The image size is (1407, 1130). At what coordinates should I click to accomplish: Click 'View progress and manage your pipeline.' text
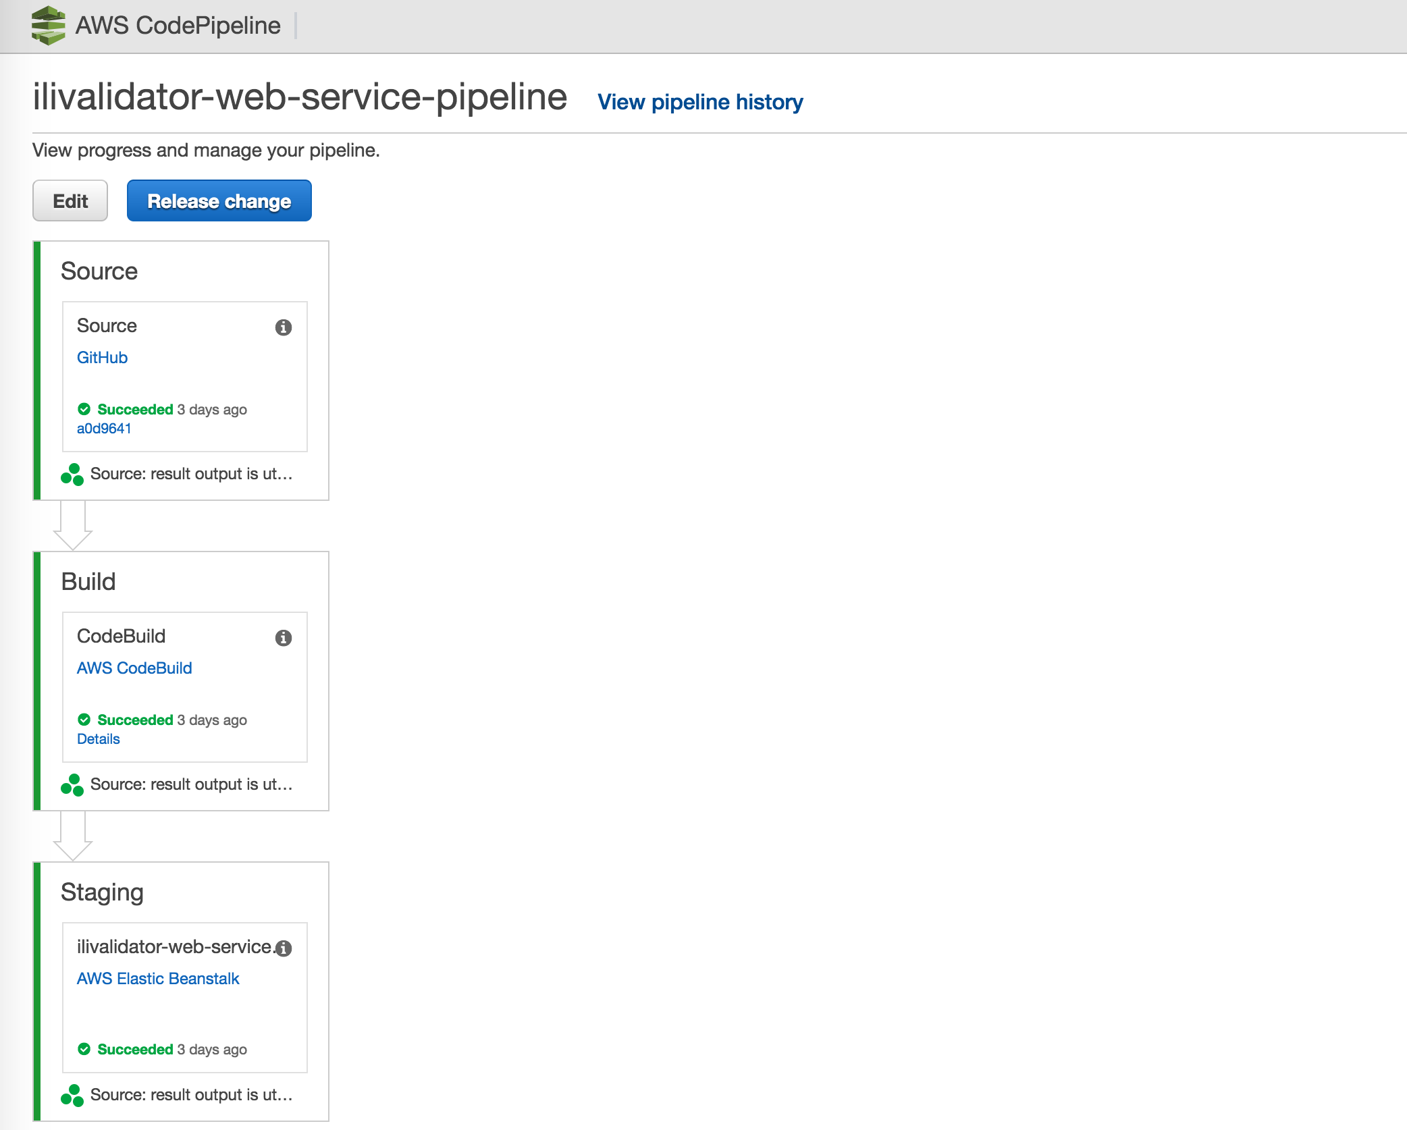[x=206, y=151]
